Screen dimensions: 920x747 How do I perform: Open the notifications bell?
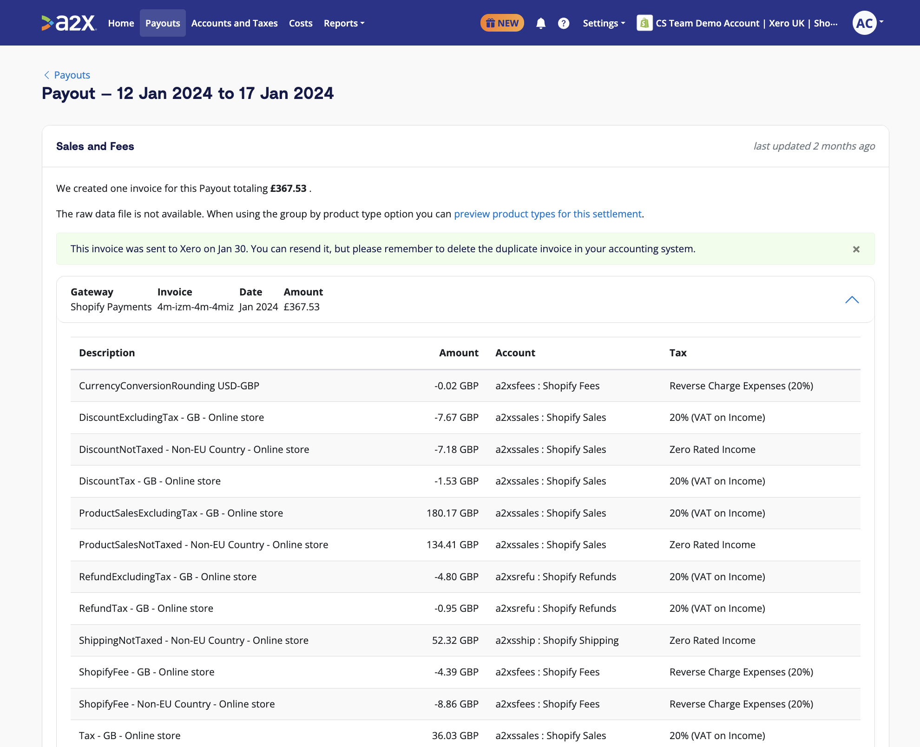coord(540,23)
